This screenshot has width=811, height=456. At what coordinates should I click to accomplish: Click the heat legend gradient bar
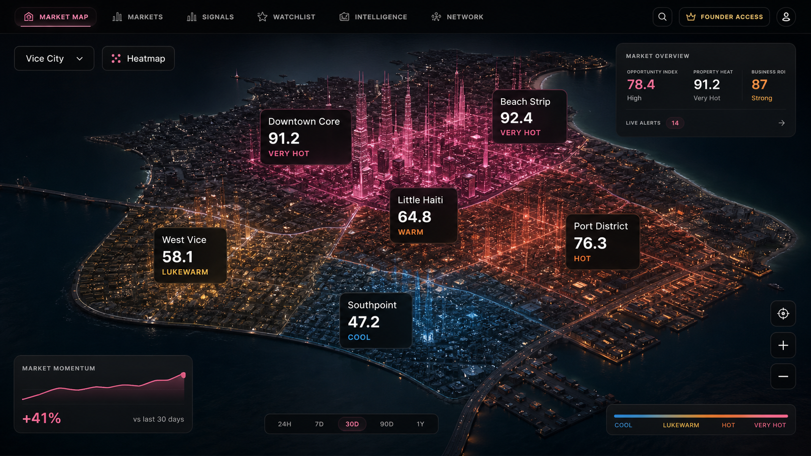pos(701,416)
